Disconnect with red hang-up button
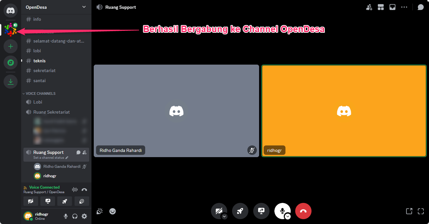429x224 pixels. 303,211
